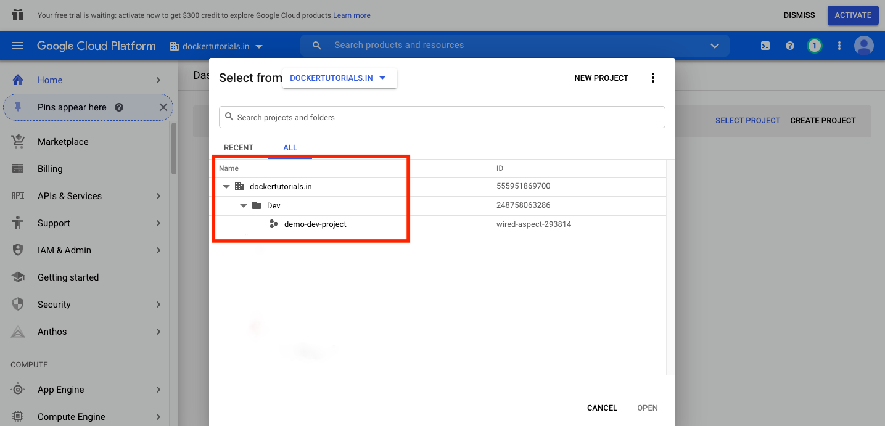Image resolution: width=885 pixels, height=426 pixels.
Task: Expand the Compute Engine submenu chevron
Action: tap(158, 417)
